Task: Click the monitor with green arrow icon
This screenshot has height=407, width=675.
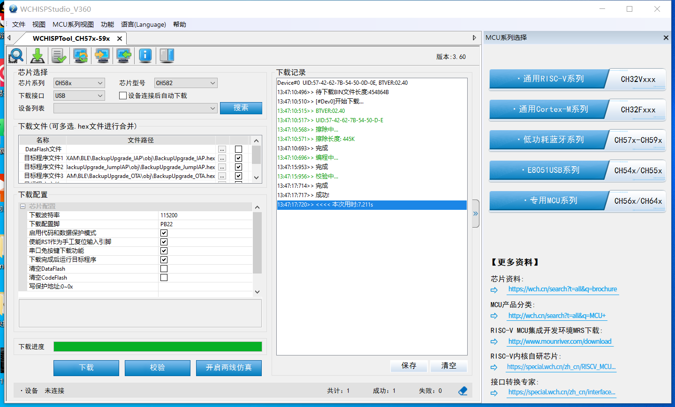Action: point(124,56)
